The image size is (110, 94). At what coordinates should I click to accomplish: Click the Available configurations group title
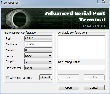73,33
